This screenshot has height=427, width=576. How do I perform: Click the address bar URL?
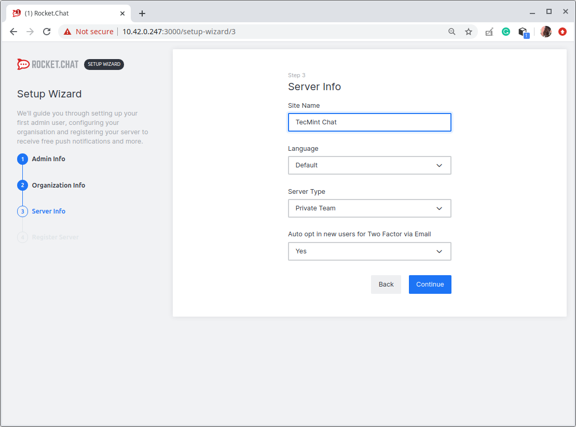tap(179, 32)
